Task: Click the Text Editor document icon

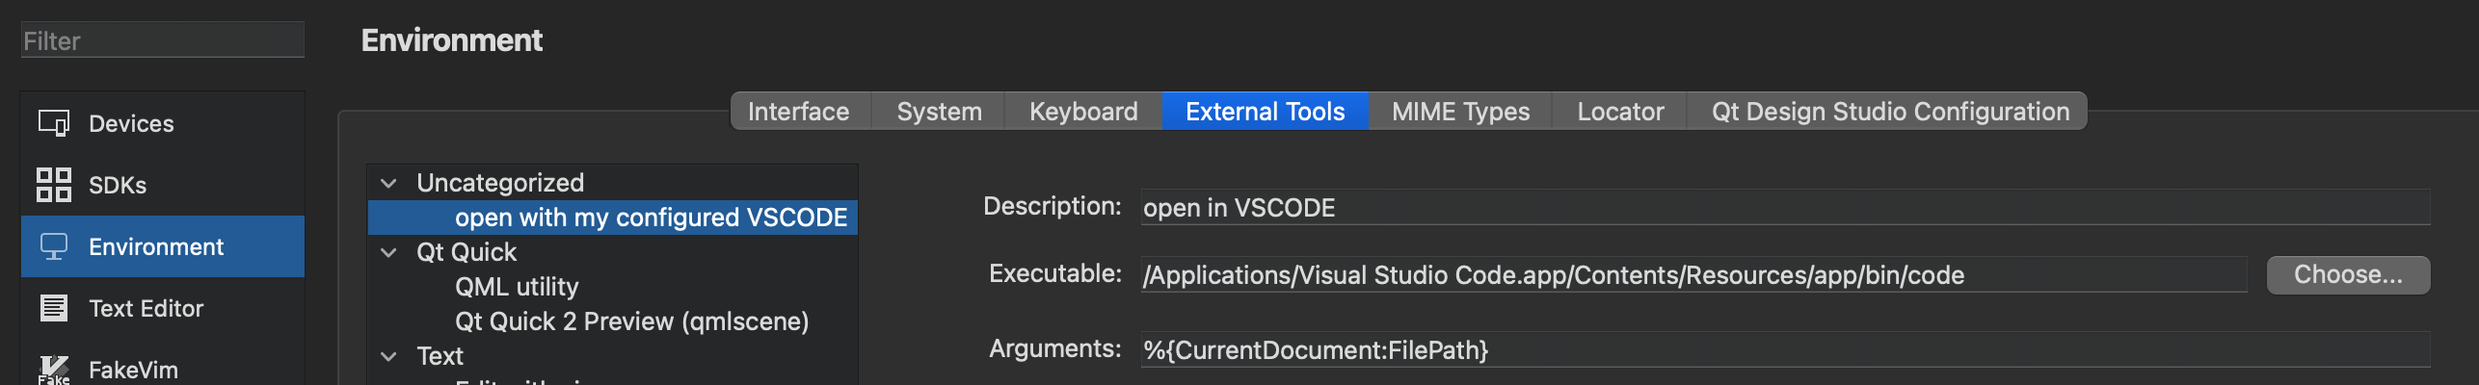Action: [x=54, y=308]
